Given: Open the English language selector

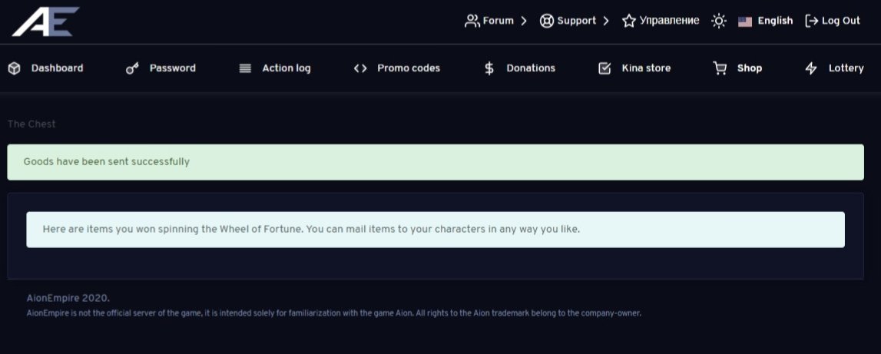Looking at the screenshot, I should click(x=766, y=22).
